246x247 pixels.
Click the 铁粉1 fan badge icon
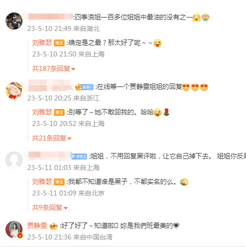(x=87, y=87)
